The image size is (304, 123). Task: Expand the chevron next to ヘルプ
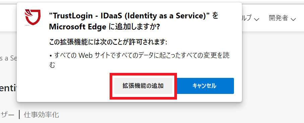(257, 19)
